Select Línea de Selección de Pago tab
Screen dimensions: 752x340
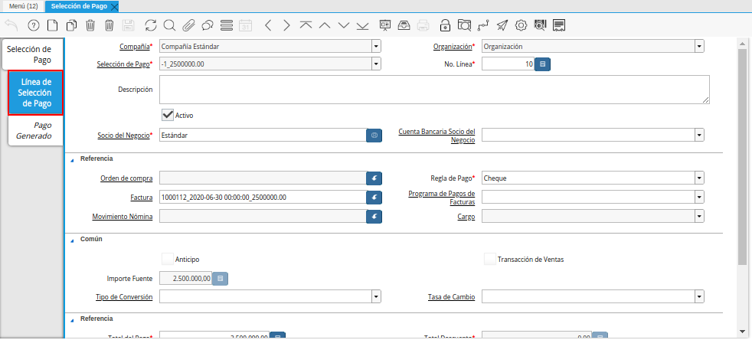[35, 93]
